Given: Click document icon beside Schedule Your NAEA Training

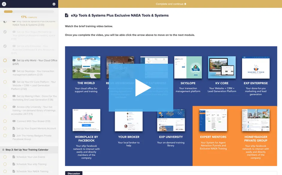Looking at the screenshot, I should (x=14, y=171).
